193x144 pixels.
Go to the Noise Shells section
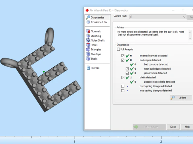tap(98, 40)
